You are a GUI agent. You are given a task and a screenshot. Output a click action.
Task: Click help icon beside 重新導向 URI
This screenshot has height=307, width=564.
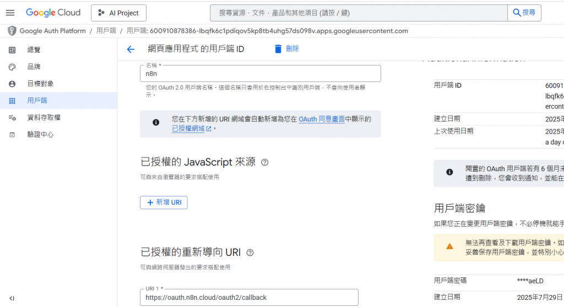(x=250, y=253)
